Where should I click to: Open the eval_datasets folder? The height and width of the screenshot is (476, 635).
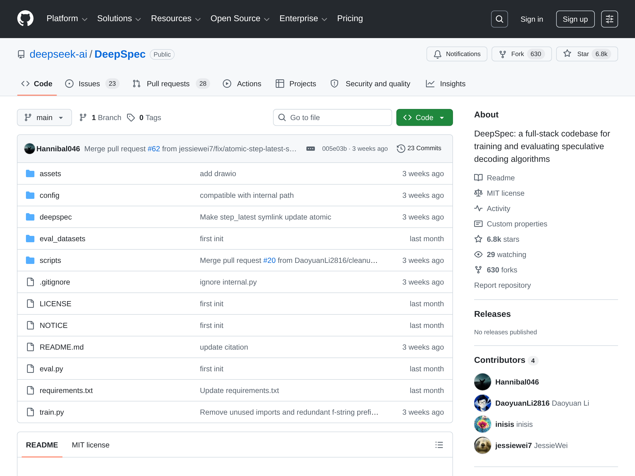point(62,239)
